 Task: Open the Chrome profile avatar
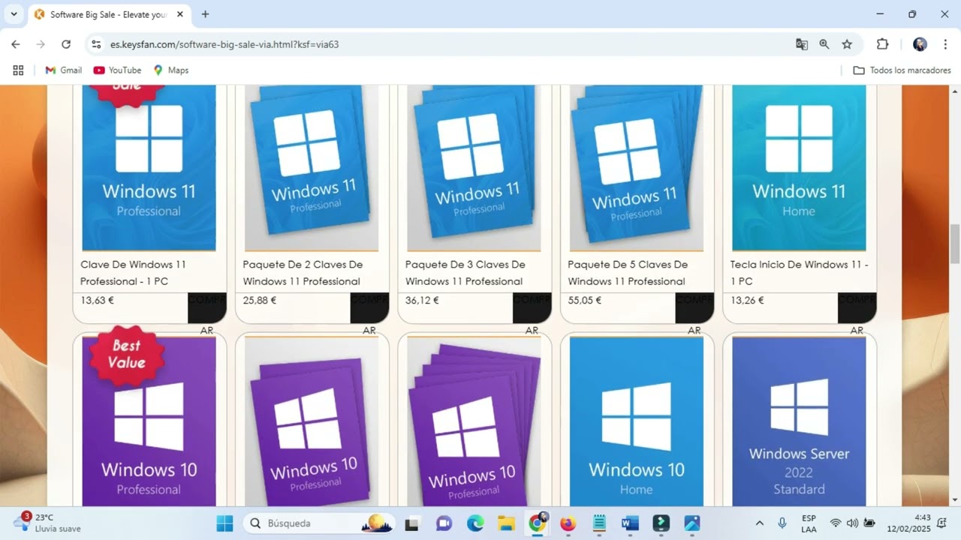(x=920, y=44)
